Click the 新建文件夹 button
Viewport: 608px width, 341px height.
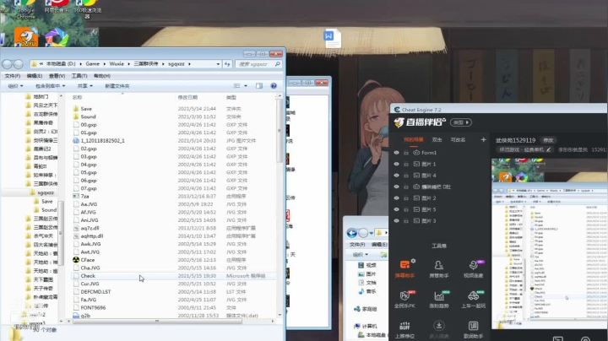(x=117, y=85)
